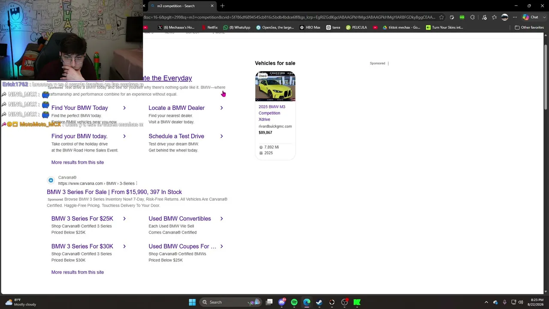Viewport: 549px width, 309px height.
Task: Open the 'Turn Your Skins int...' bookmark
Action: pyautogui.click(x=444, y=27)
